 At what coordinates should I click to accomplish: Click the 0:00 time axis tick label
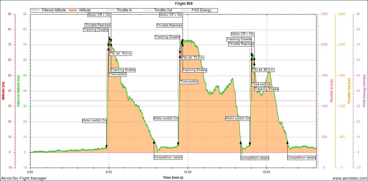click(x=30, y=172)
